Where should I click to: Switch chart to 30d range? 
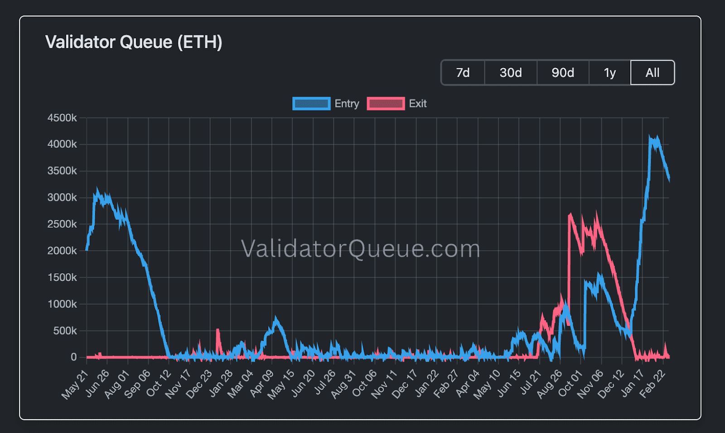pyautogui.click(x=511, y=73)
